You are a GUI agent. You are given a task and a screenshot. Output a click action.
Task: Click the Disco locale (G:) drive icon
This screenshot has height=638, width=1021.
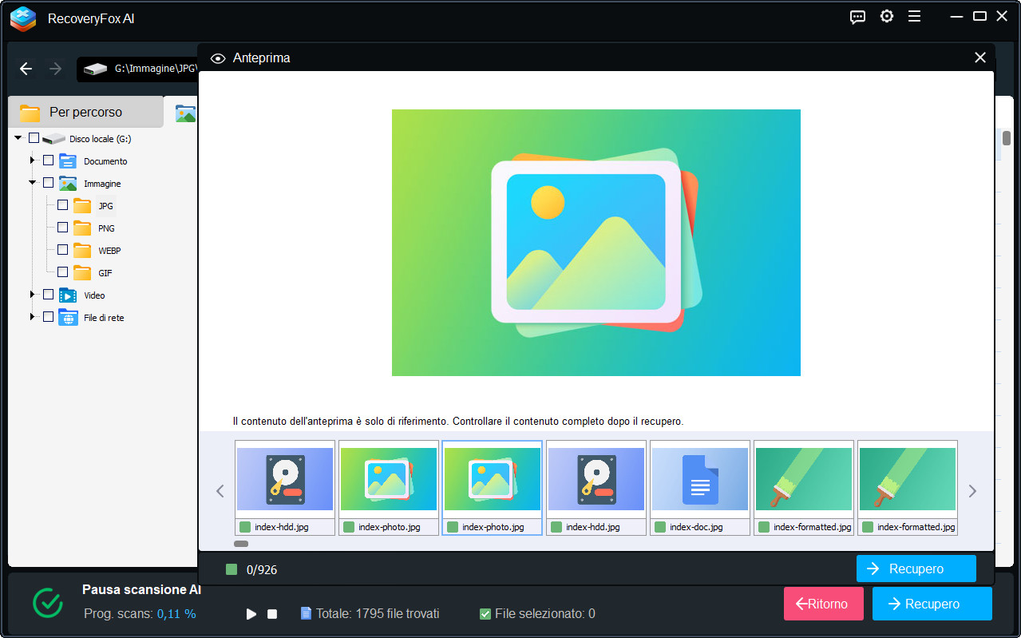point(53,139)
